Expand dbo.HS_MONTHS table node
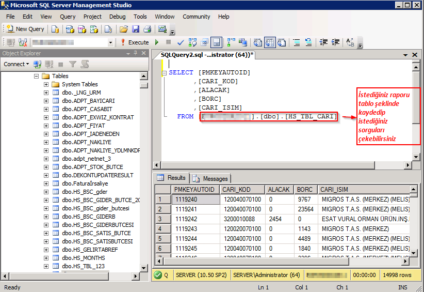 click(46, 258)
